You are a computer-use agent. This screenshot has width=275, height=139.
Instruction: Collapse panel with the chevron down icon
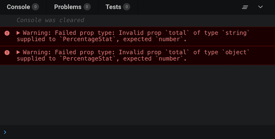coord(260,7)
